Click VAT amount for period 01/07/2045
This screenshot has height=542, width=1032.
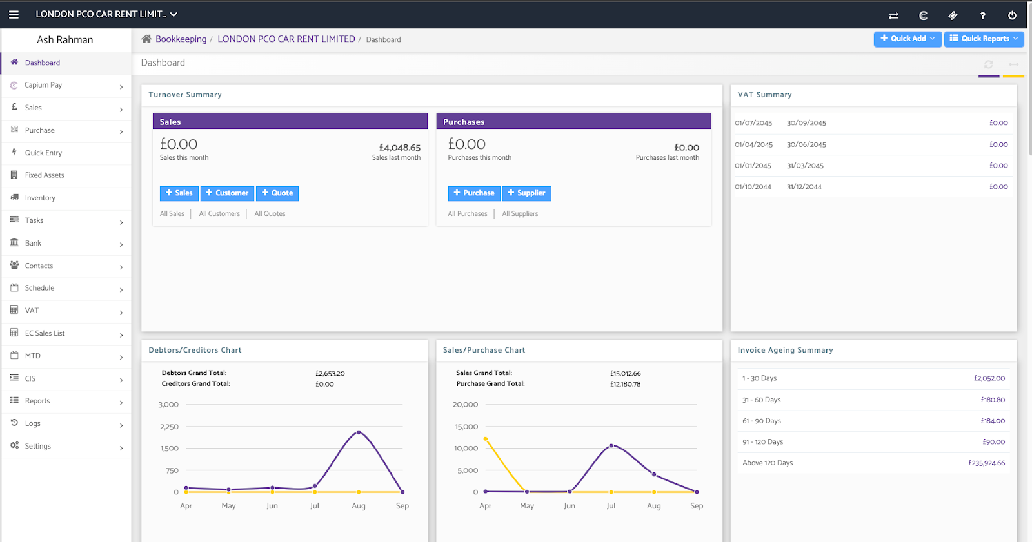[x=998, y=123]
